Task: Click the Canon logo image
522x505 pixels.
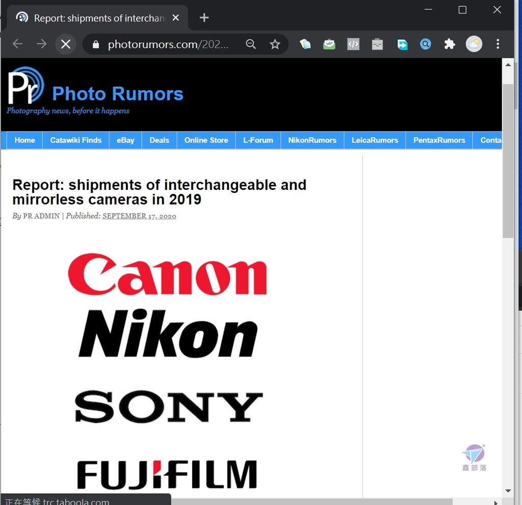Action: tap(167, 274)
